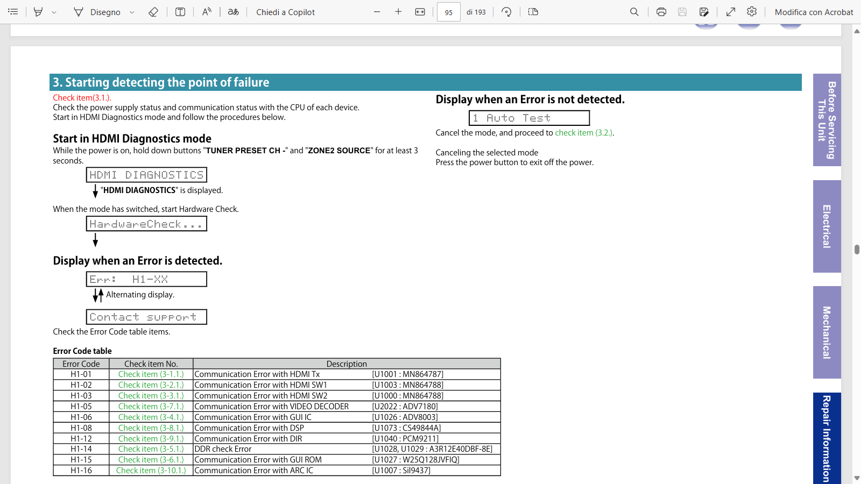Open PDF viewer settings
The width and height of the screenshot is (861, 484).
[x=752, y=12]
